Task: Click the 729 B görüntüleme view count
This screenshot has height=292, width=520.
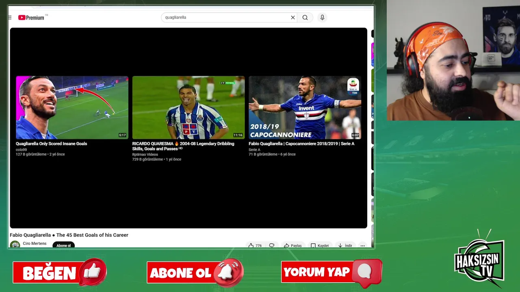Action: (147, 159)
